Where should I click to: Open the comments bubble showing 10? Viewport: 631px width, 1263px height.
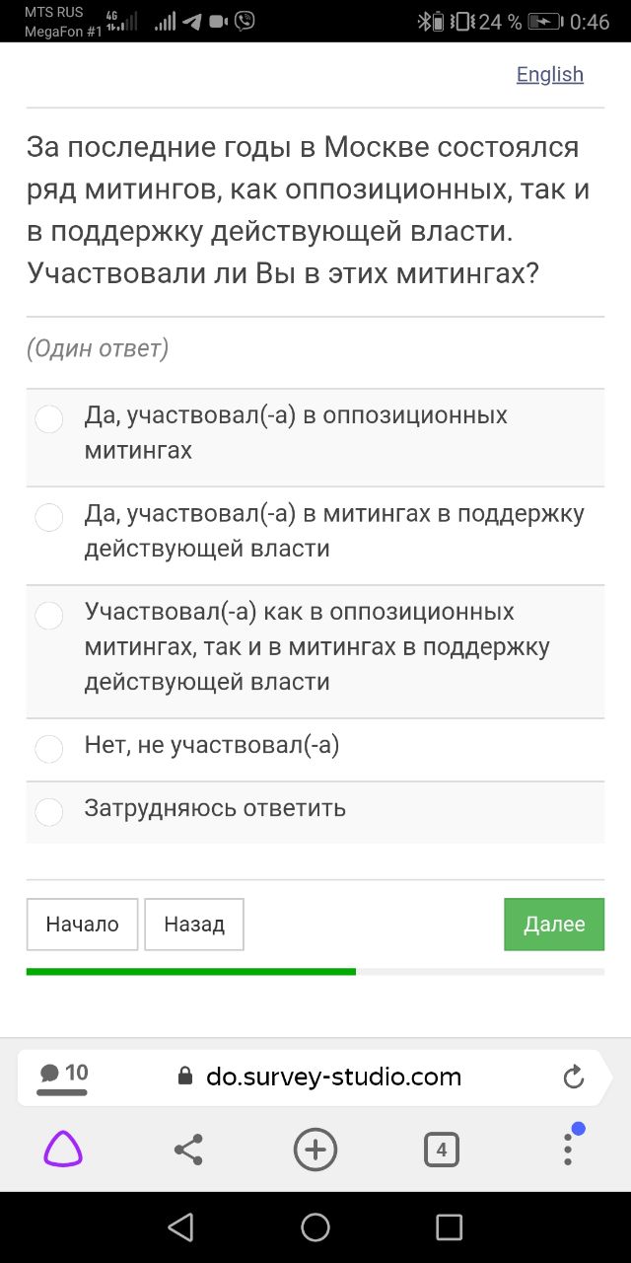(x=63, y=1077)
